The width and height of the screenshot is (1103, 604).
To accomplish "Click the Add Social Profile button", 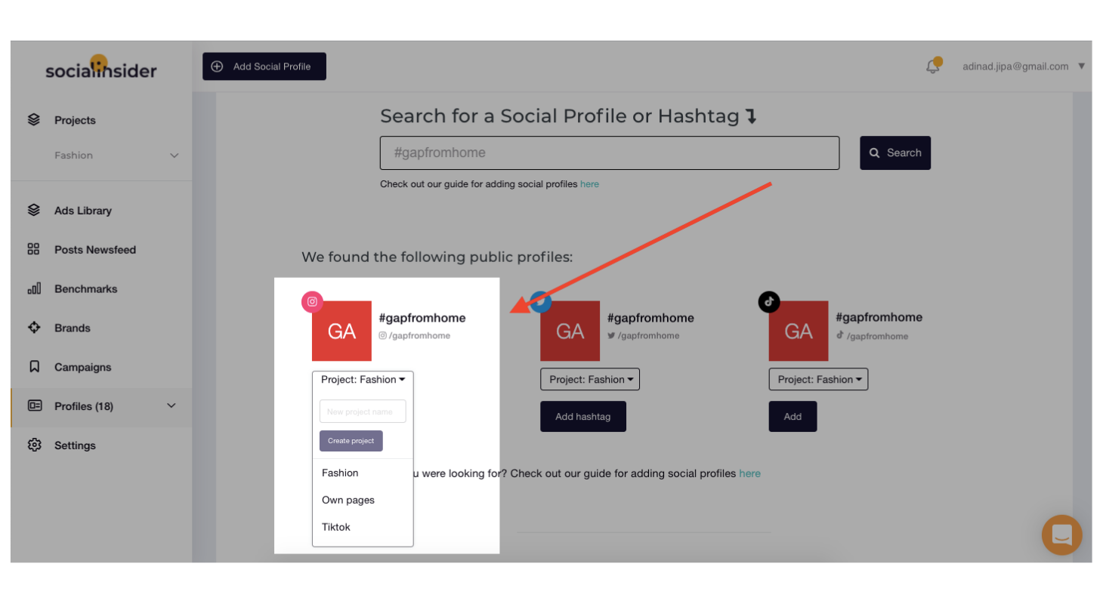I will pyautogui.click(x=264, y=66).
